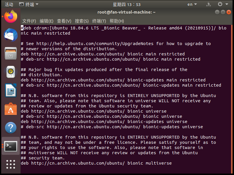
Task: Expand the power system menu
Action: [x=223, y=4]
